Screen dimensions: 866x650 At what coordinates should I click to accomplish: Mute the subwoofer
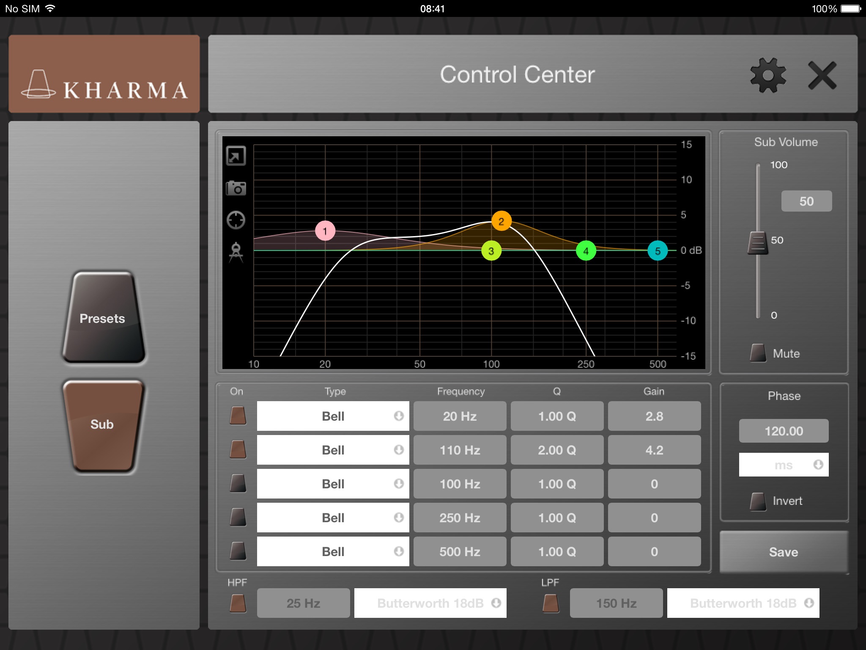(758, 353)
